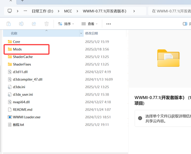Viewport: 191px width, 154px height.
Task: Expand the chevron after 日常工作 (D:)
Action: click(x=58, y=11)
